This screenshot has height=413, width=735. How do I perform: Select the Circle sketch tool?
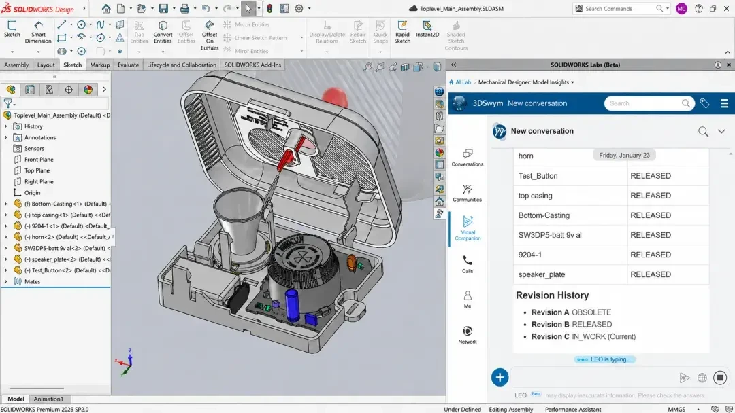click(x=81, y=24)
